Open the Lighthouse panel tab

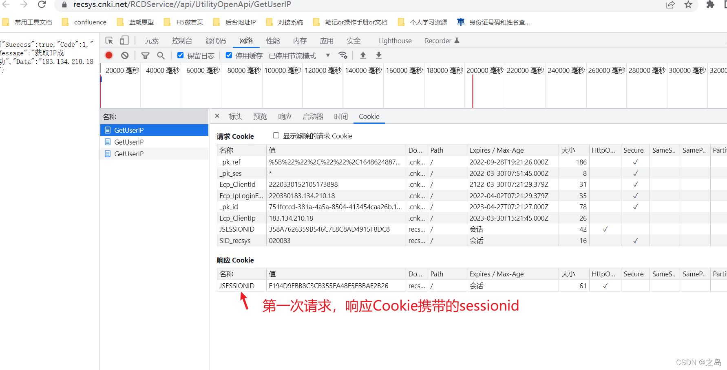click(x=395, y=41)
